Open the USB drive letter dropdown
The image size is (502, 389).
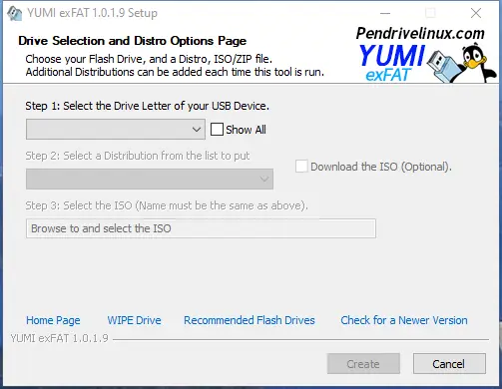click(x=116, y=130)
